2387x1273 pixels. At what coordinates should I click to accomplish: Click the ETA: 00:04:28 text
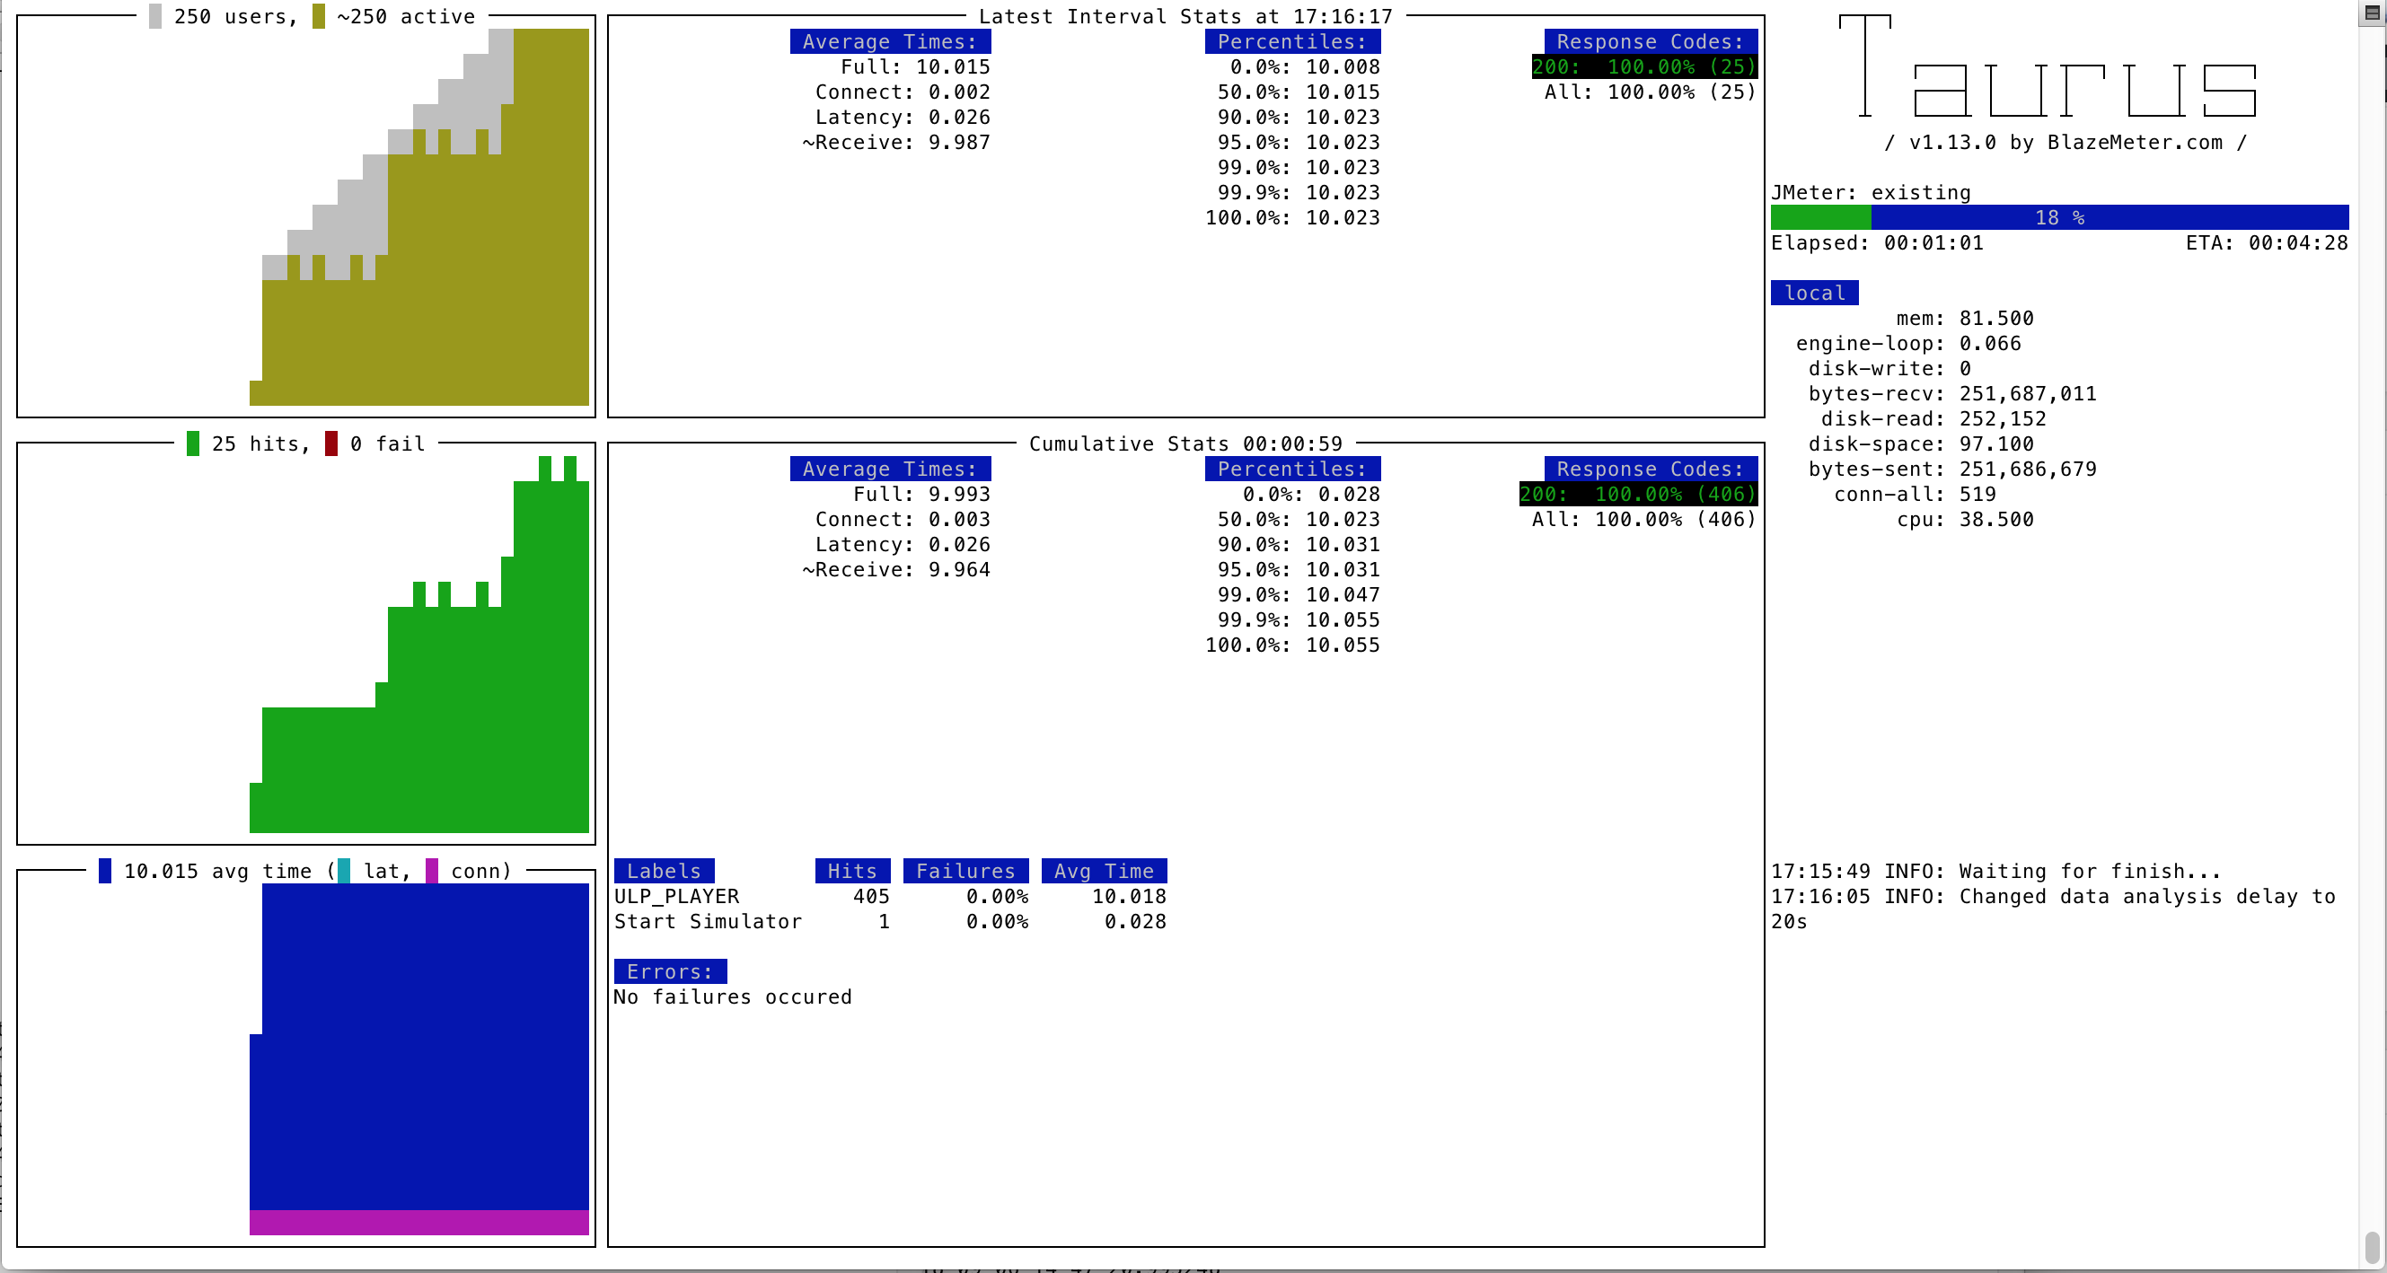click(2267, 242)
